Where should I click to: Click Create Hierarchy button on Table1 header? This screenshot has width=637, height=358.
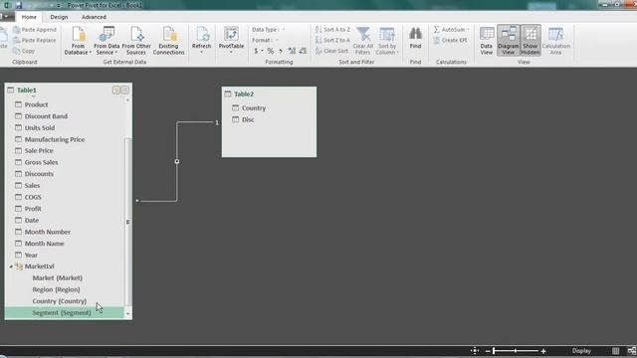(115, 90)
